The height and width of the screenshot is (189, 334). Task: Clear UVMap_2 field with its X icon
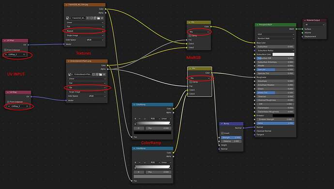click(x=27, y=106)
